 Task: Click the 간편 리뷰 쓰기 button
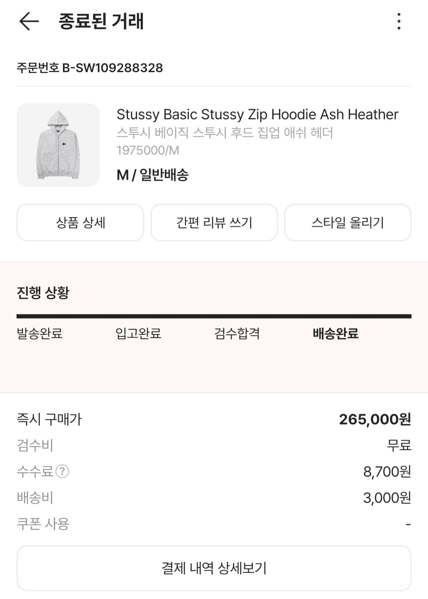(214, 222)
